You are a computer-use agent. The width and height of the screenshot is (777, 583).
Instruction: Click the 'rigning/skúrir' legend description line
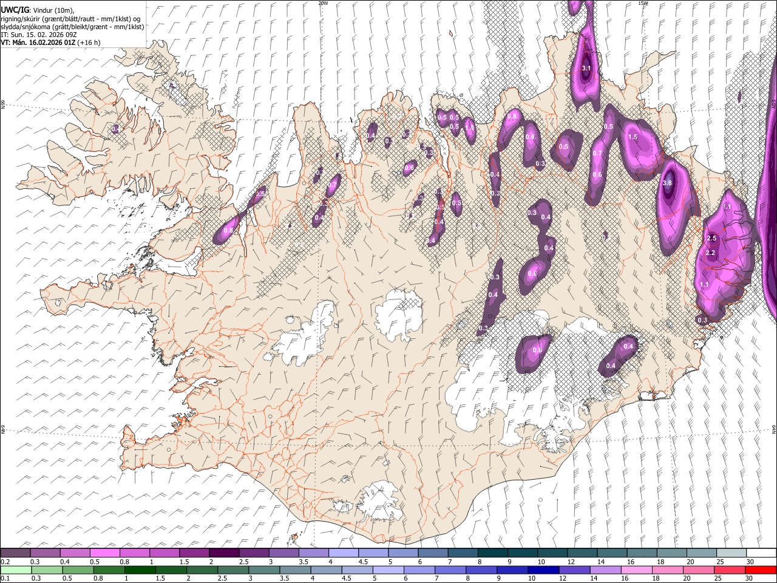(70, 19)
